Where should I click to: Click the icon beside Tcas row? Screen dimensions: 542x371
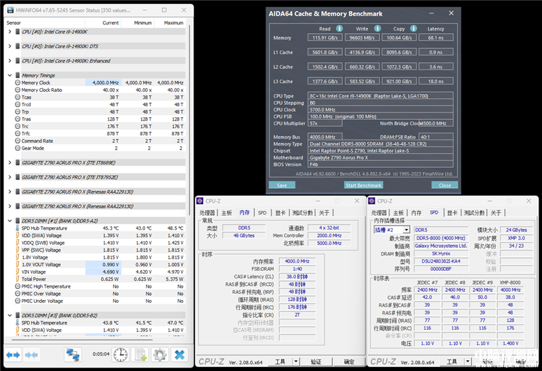[x=18, y=97]
